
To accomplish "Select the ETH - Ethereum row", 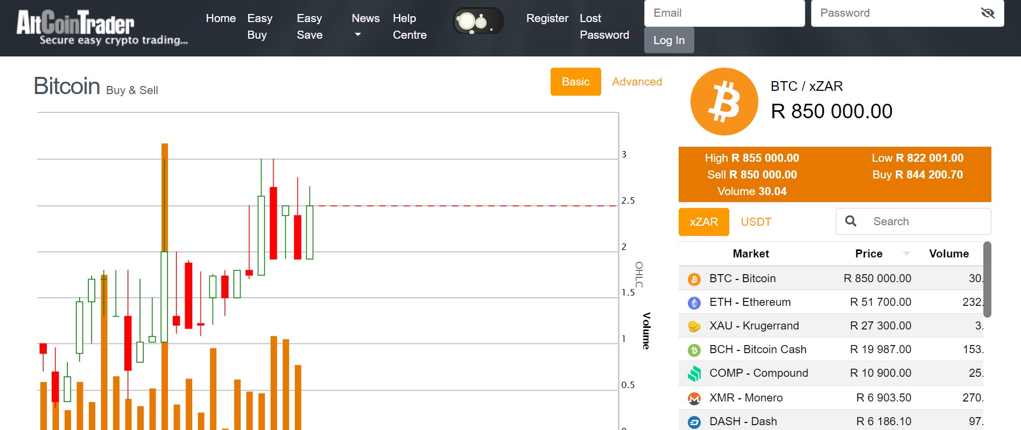I will click(831, 302).
